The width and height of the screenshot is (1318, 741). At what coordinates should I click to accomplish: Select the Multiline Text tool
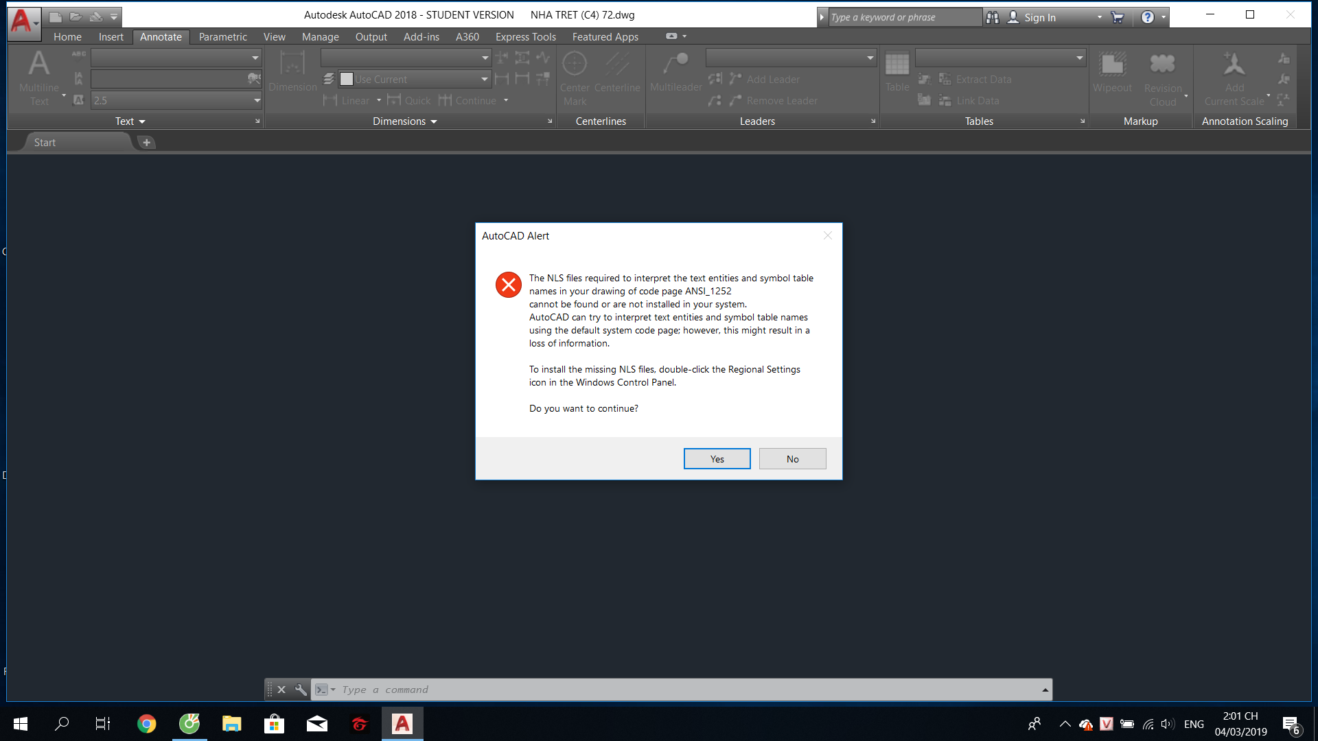(x=39, y=78)
